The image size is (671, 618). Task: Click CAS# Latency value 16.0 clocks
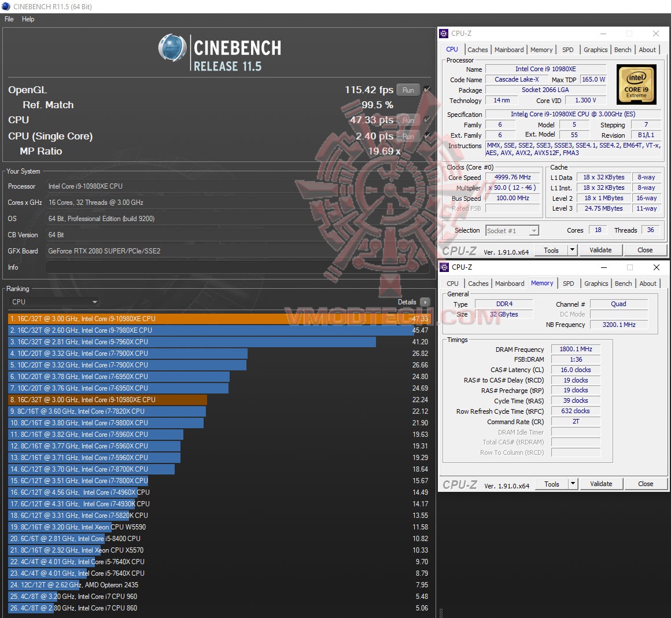tap(576, 370)
